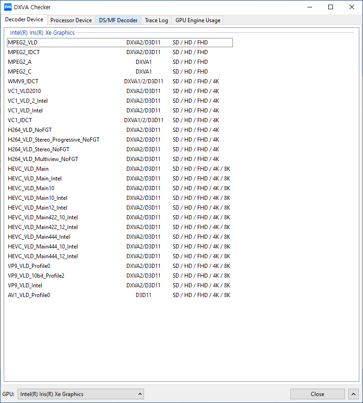The height and width of the screenshot is (403, 363).
Task: Click the DXVA Checker app icon
Action: (x=8, y=7)
